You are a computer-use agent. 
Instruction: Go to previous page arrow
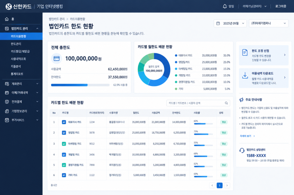(212, 185)
